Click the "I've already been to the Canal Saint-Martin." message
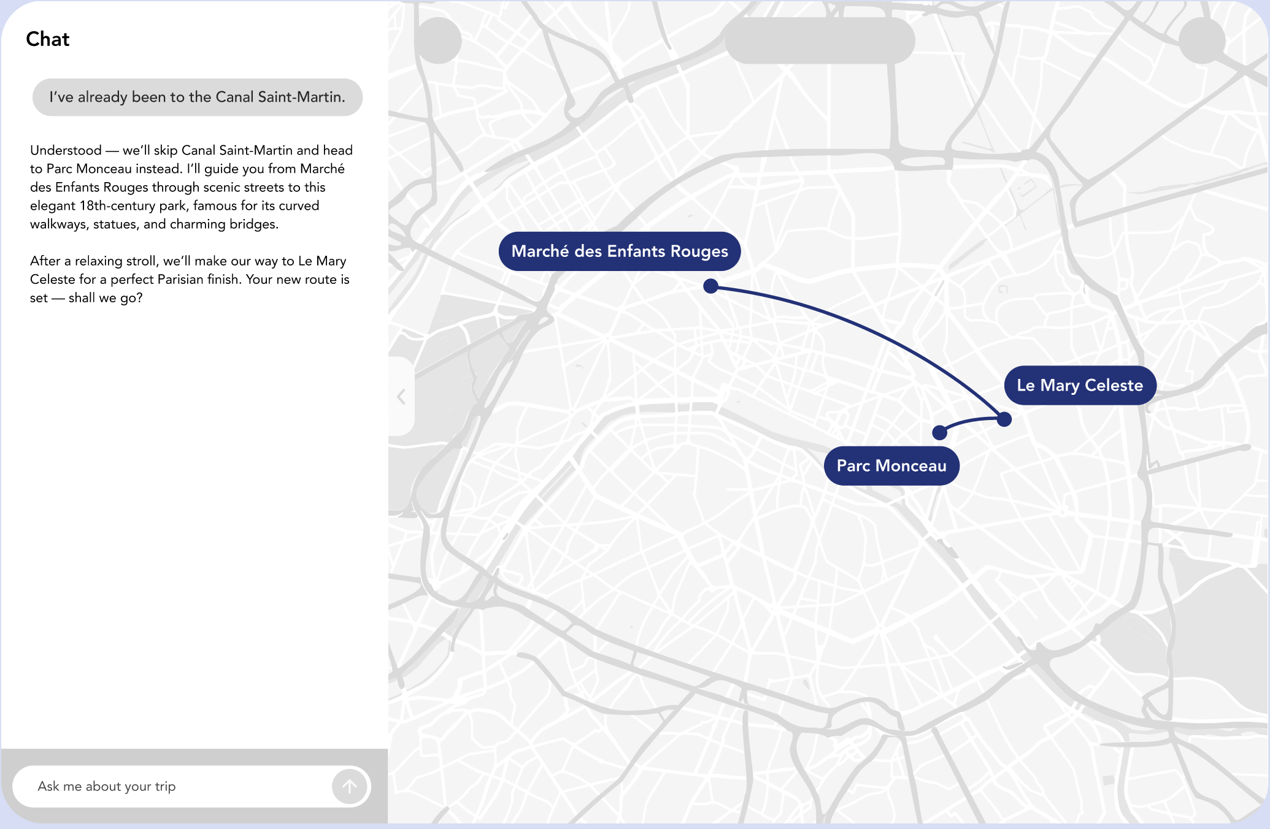Viewport: 1270px width, 829px height. [x=198, y=97]
